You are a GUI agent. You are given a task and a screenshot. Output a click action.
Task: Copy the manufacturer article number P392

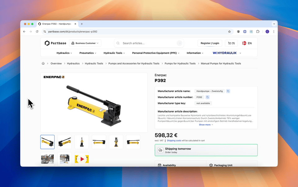coord(208,97)
